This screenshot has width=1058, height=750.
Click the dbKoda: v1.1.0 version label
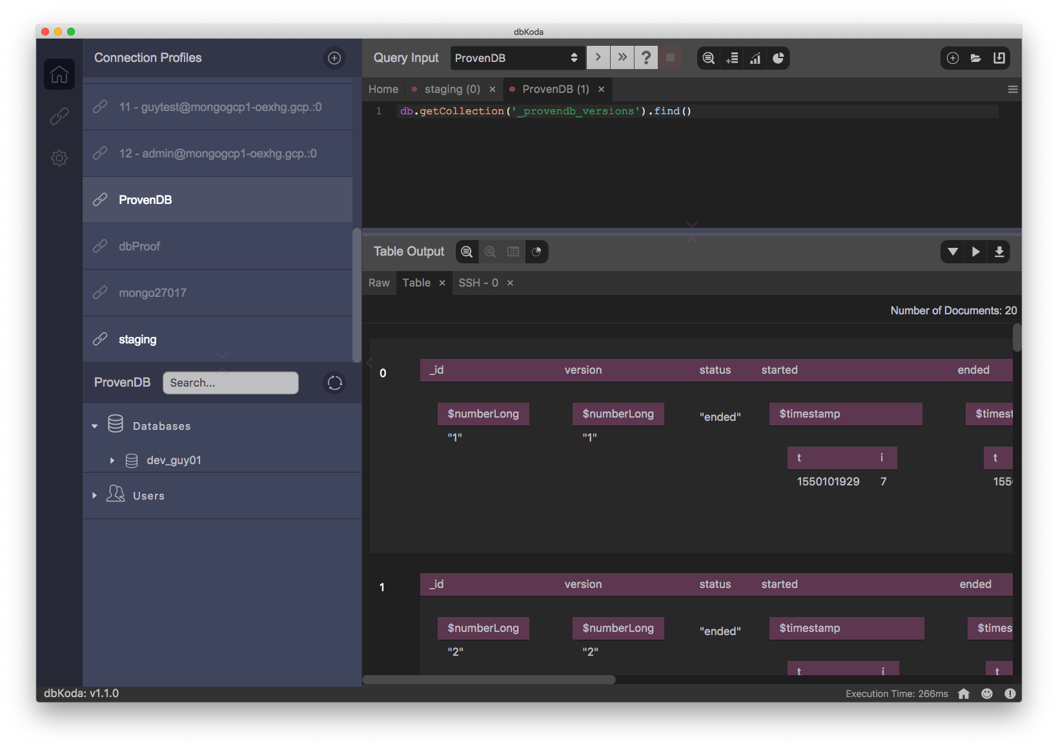tap(81, 693)
